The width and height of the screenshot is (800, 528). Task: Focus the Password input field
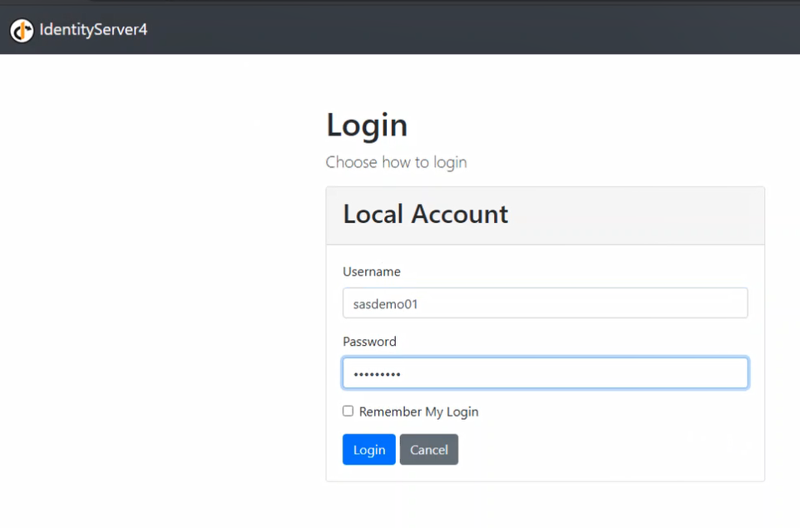click(545, 373)
